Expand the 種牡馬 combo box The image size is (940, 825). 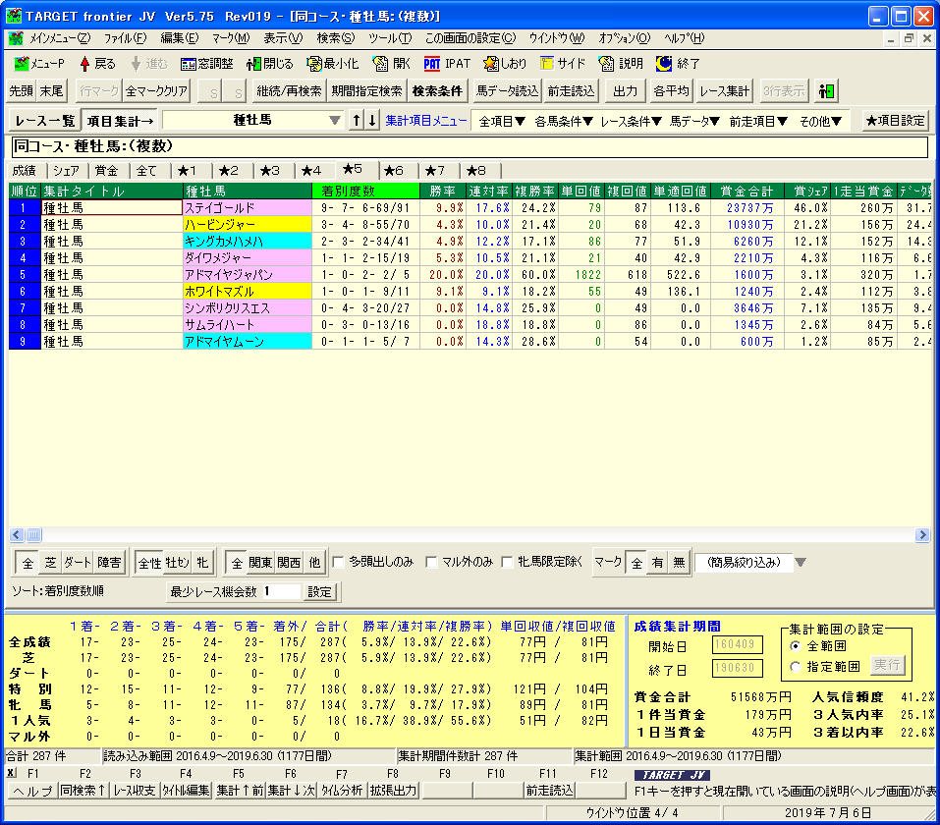point(335,121)
